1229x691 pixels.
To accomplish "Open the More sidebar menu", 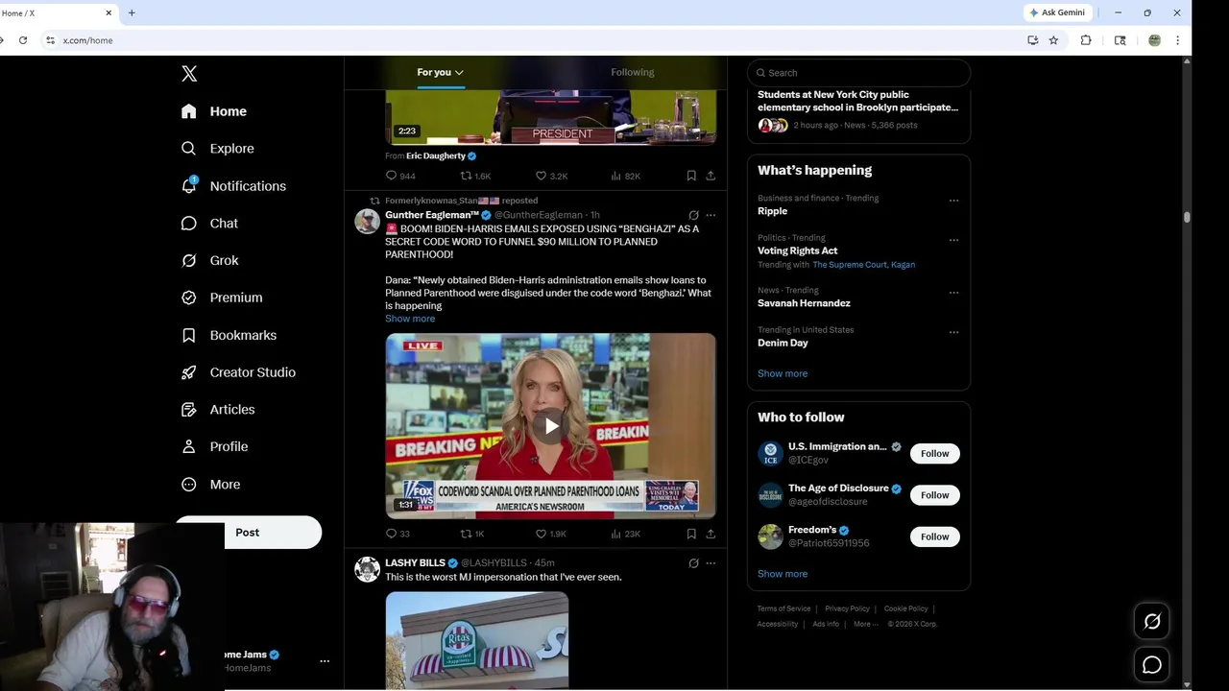I will point(211,485).
